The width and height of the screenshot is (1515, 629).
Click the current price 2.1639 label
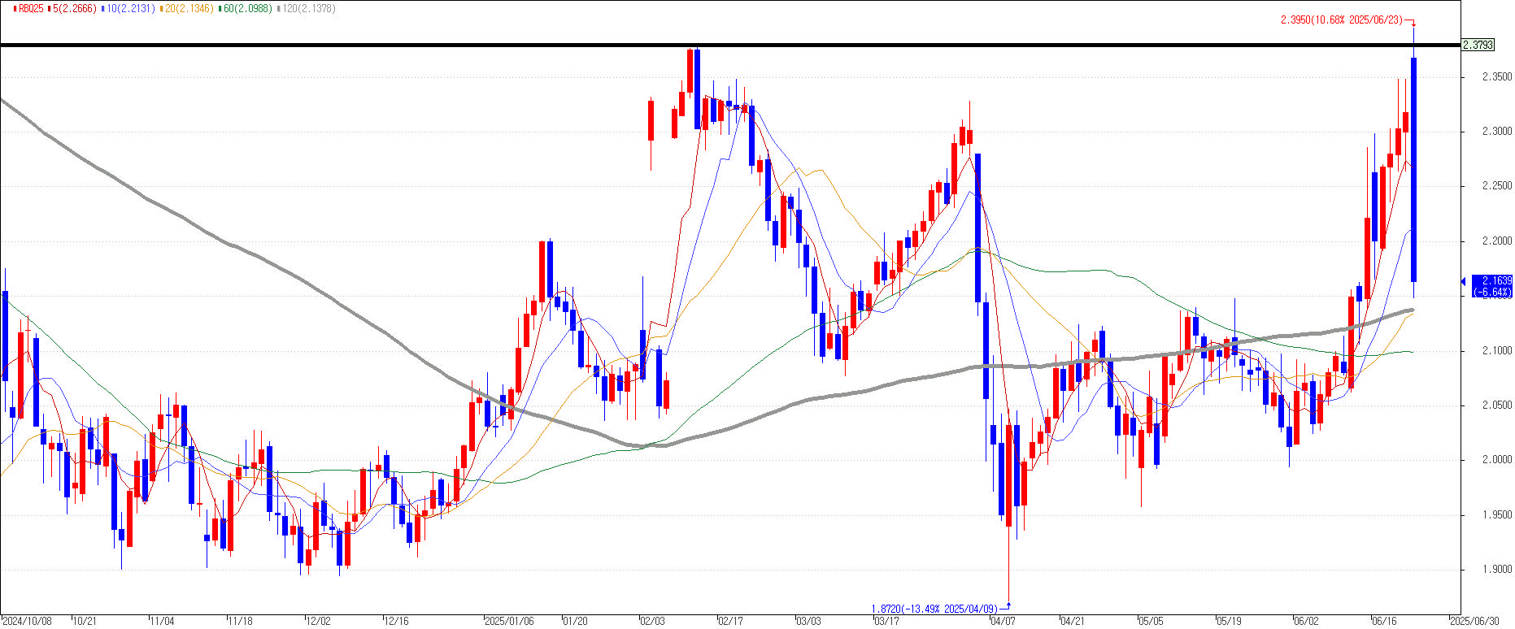point(1492,285)
